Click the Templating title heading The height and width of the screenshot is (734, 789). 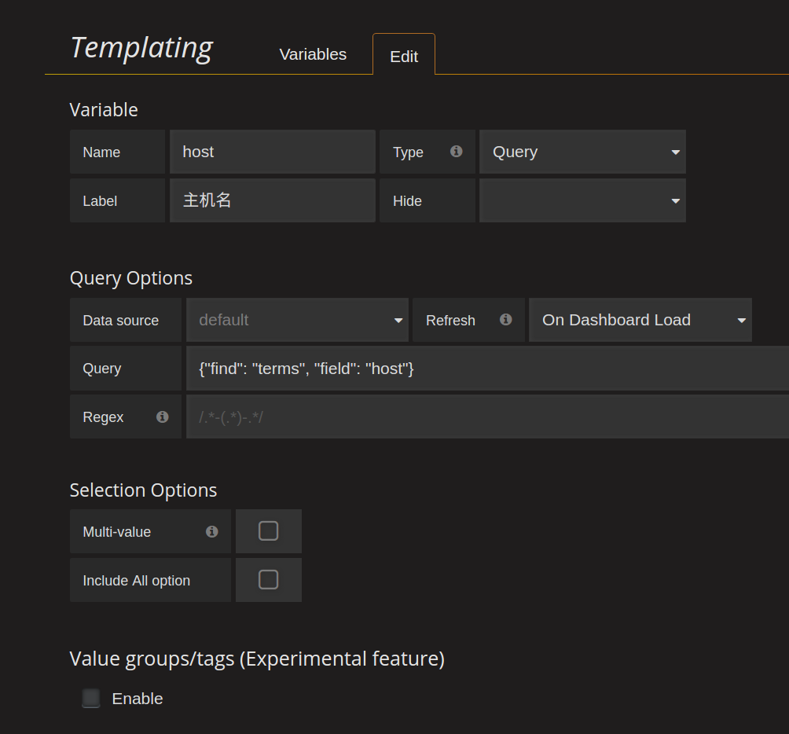[x=141, y=47]
